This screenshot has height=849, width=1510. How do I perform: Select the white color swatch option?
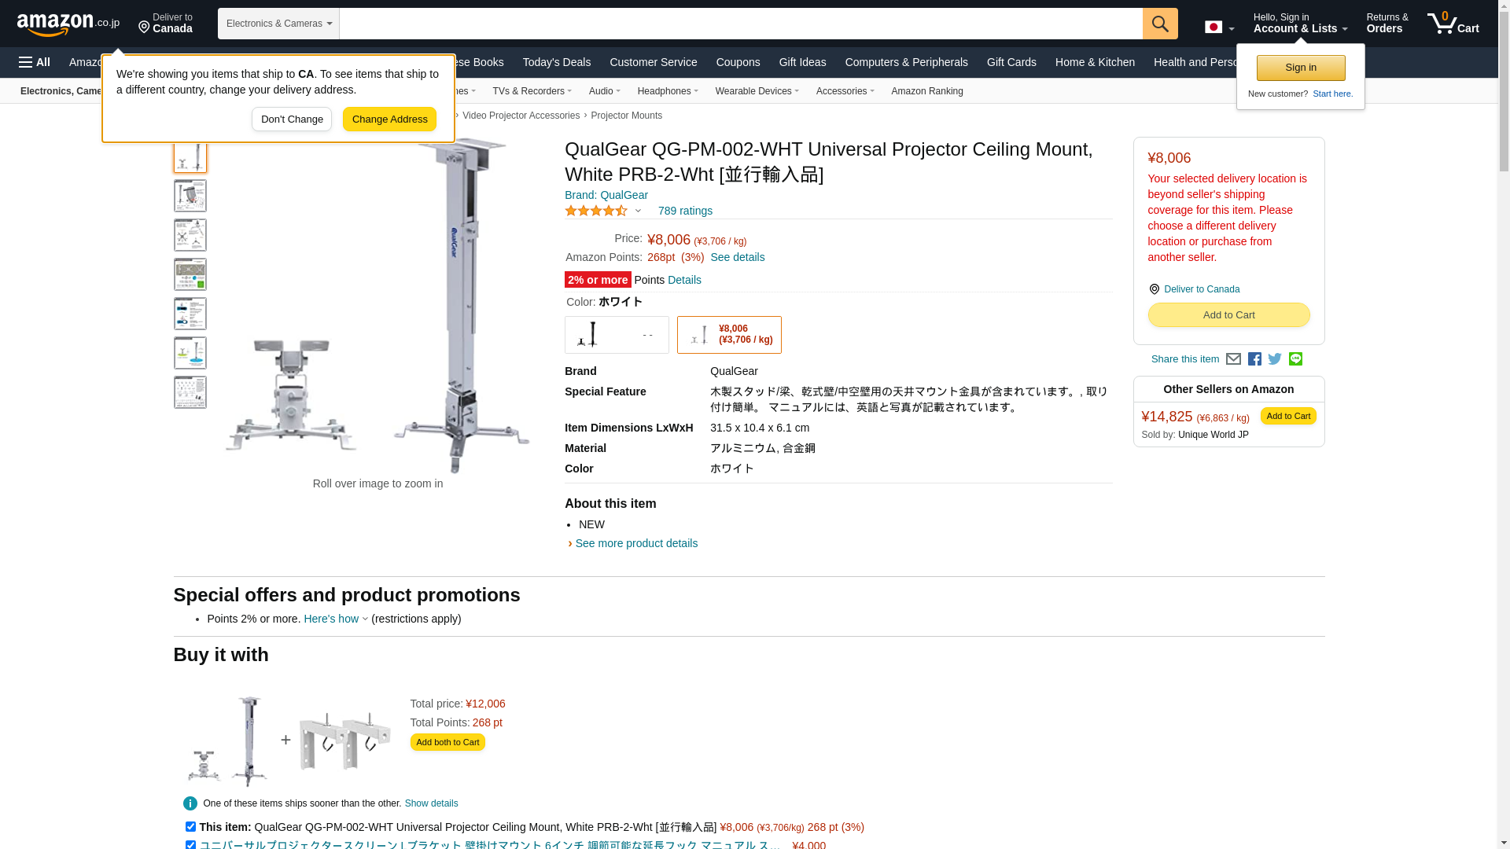729,335
